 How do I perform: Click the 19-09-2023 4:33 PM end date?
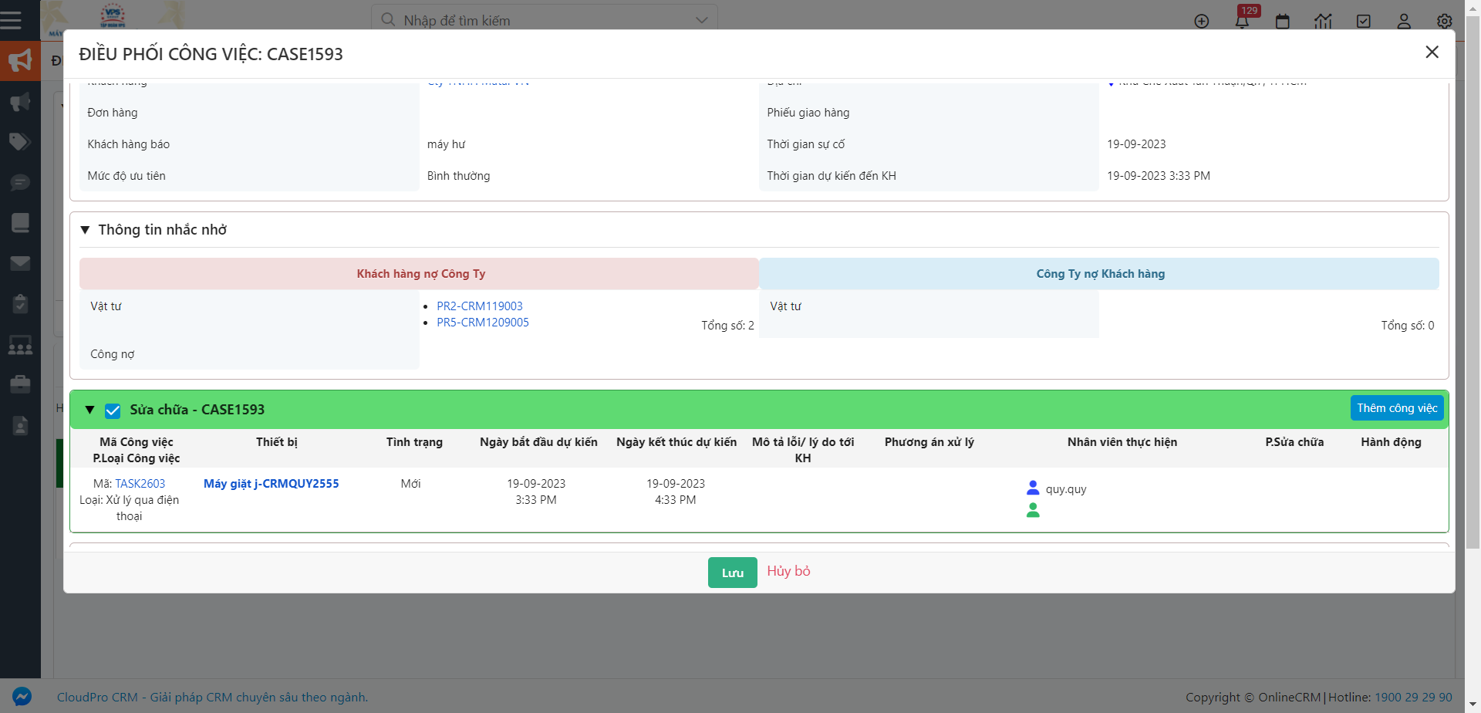(x=676, y=492)
